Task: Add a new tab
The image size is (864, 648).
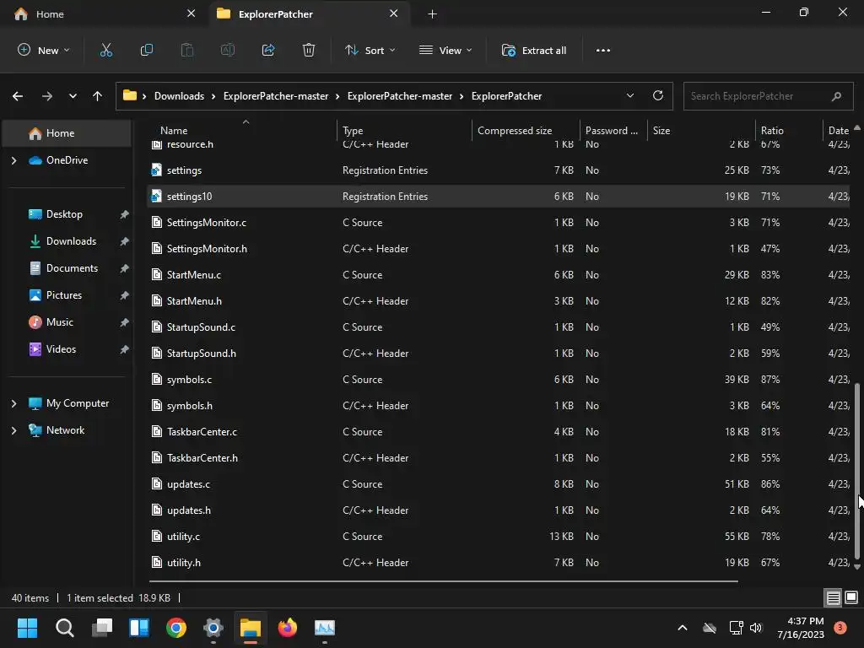Action: (433, 13)
